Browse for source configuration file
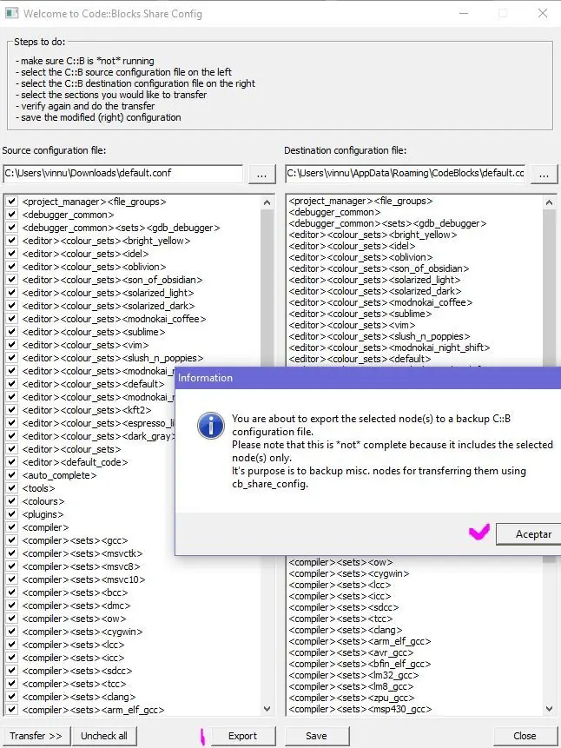This screenshot has width=561, height=748. pos(262,174)
